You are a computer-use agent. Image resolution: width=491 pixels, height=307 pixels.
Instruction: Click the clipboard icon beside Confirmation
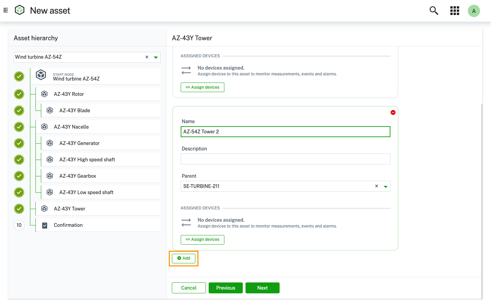click(x=45, y=225)
